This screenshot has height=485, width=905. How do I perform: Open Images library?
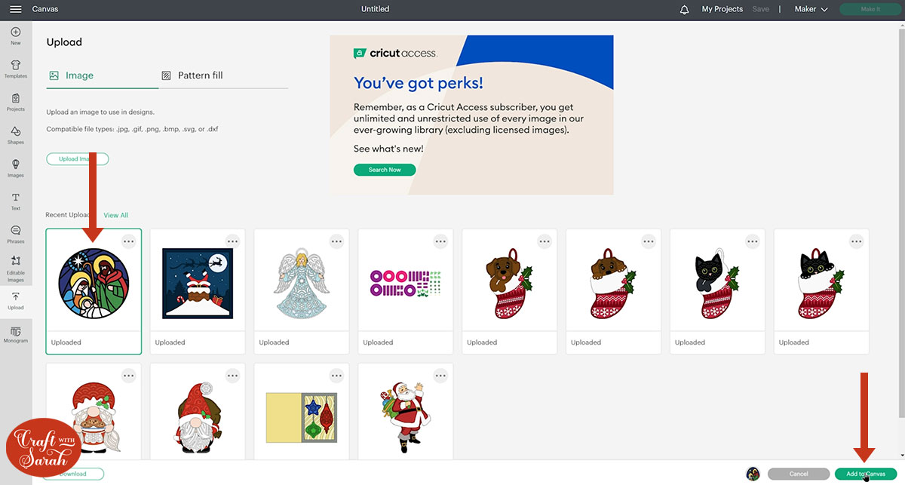pyautogui.click(x=16, y=168)
